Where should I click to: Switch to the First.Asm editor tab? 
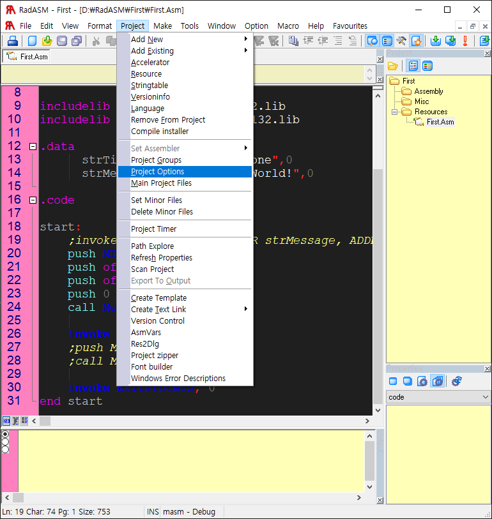tap(27, 57)
